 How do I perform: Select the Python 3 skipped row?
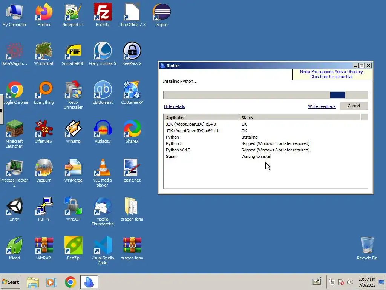click(x=266, y=143)
